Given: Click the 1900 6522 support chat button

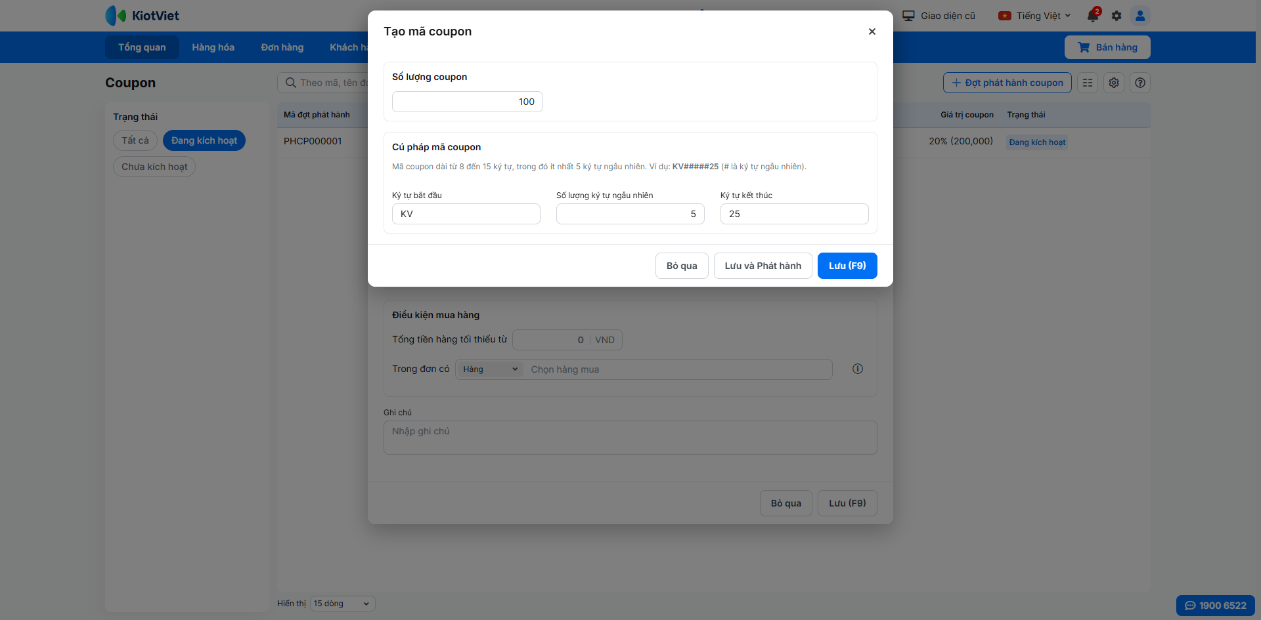Looking at the screenshot, I should [x=1215, y=606].
